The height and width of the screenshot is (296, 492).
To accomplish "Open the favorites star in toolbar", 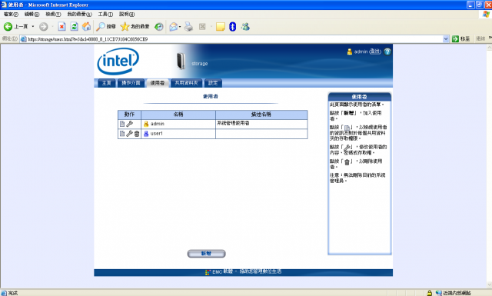I will [125, 27].
